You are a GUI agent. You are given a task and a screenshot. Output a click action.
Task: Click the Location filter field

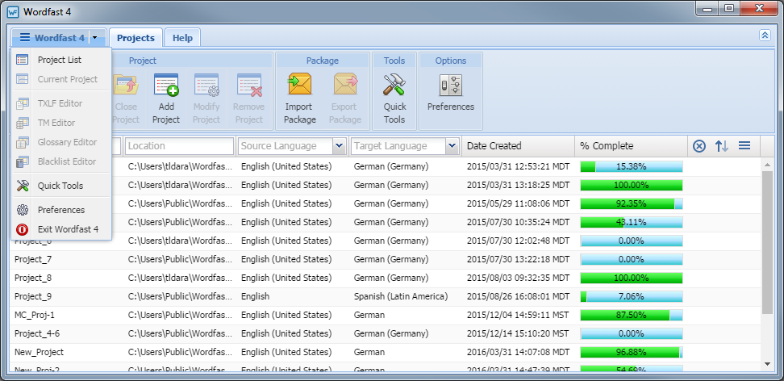pos(180,145)
